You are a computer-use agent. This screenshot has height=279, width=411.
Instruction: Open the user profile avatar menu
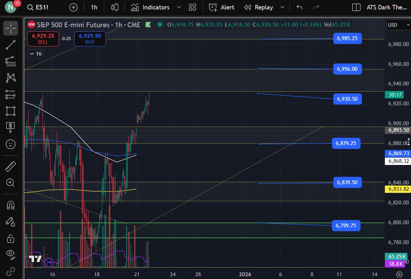pyautogui.click(x=11, y=7)
